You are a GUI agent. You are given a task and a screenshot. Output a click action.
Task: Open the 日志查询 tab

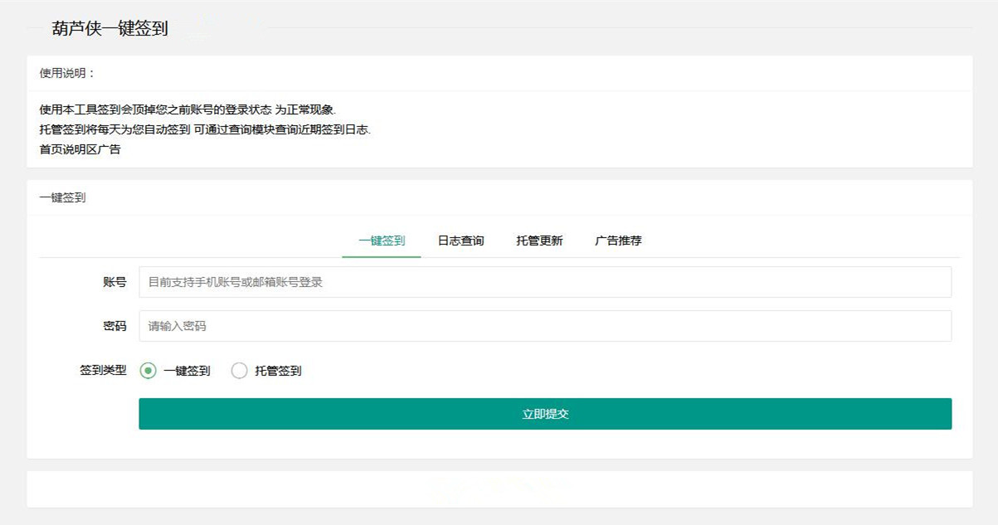[460, 241]
